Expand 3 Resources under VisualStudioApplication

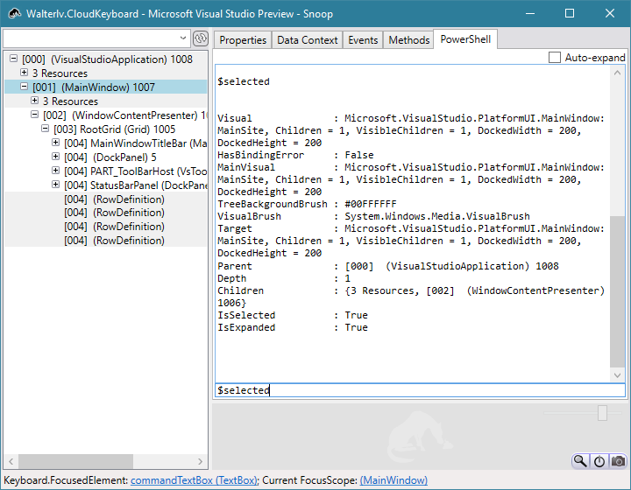[x=25, y=73]
